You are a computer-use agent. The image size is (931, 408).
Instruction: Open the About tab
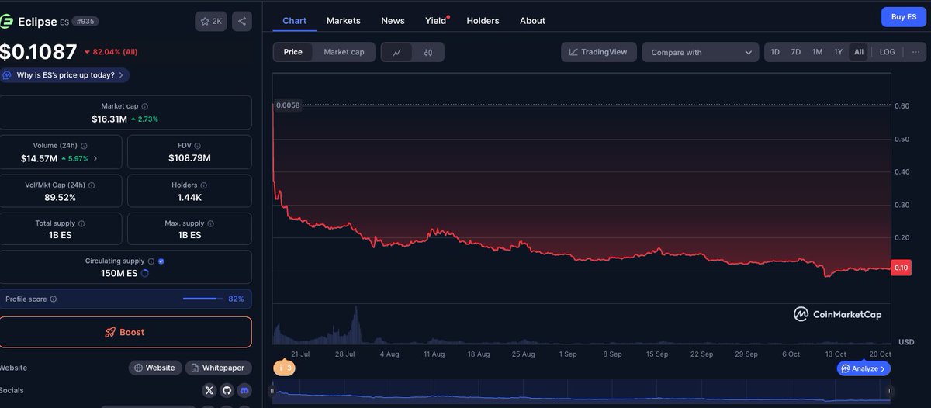pos(532,21)
